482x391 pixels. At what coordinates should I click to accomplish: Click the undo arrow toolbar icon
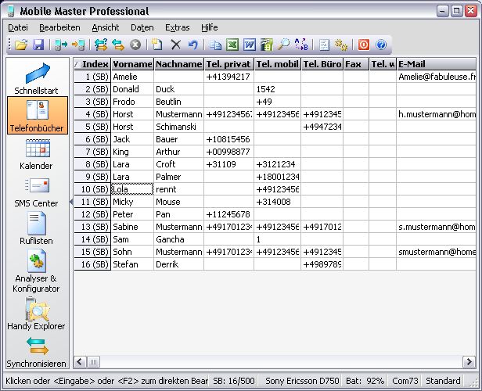pos(192,45)
